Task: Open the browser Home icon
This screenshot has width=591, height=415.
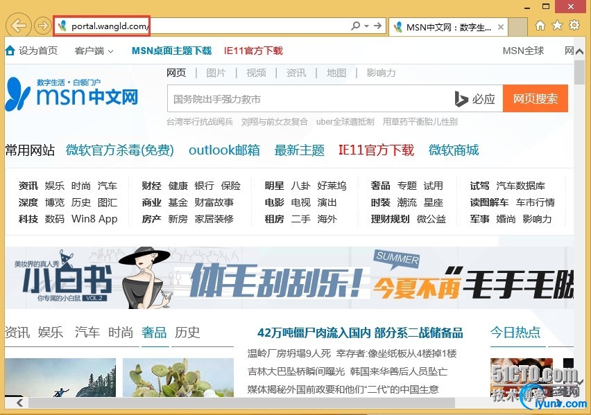Action: tap(540, 26)
